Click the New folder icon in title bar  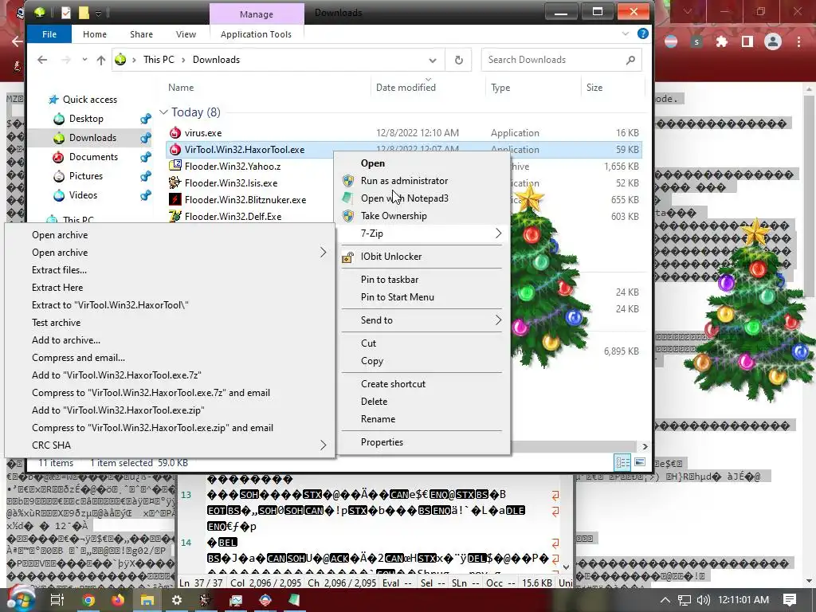pos(83,13)
